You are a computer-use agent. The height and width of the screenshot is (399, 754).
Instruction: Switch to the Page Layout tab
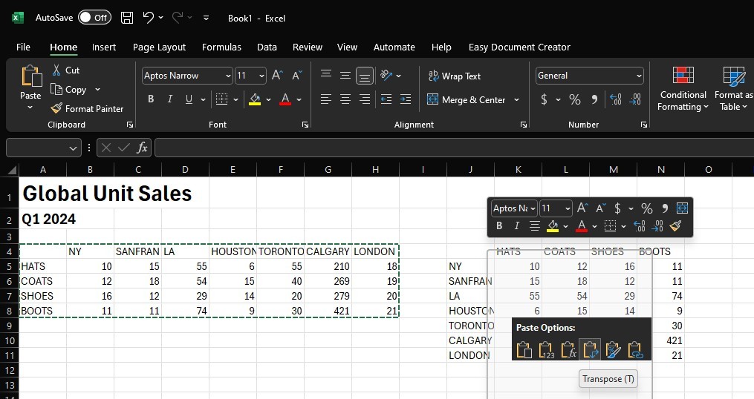click(159, 47)
